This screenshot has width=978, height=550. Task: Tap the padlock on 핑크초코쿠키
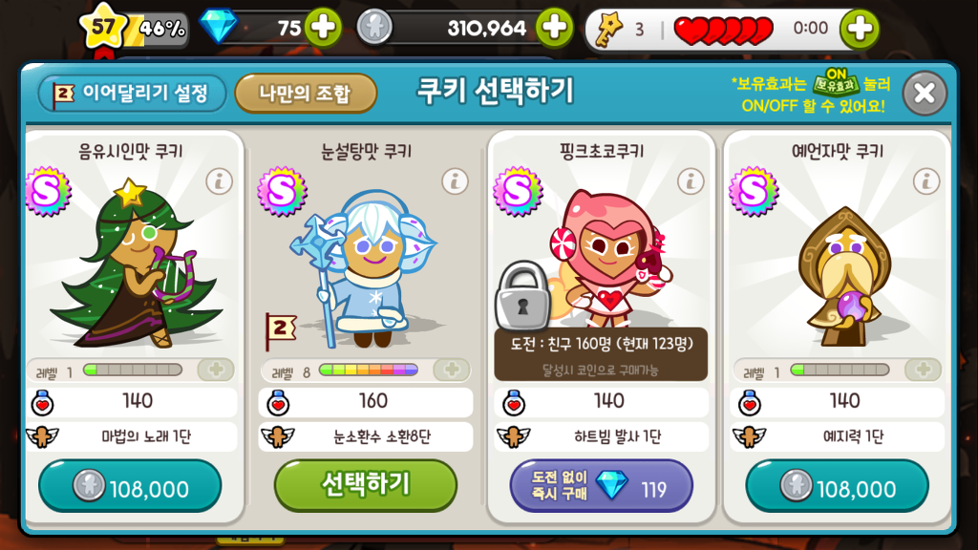(522, 296)
